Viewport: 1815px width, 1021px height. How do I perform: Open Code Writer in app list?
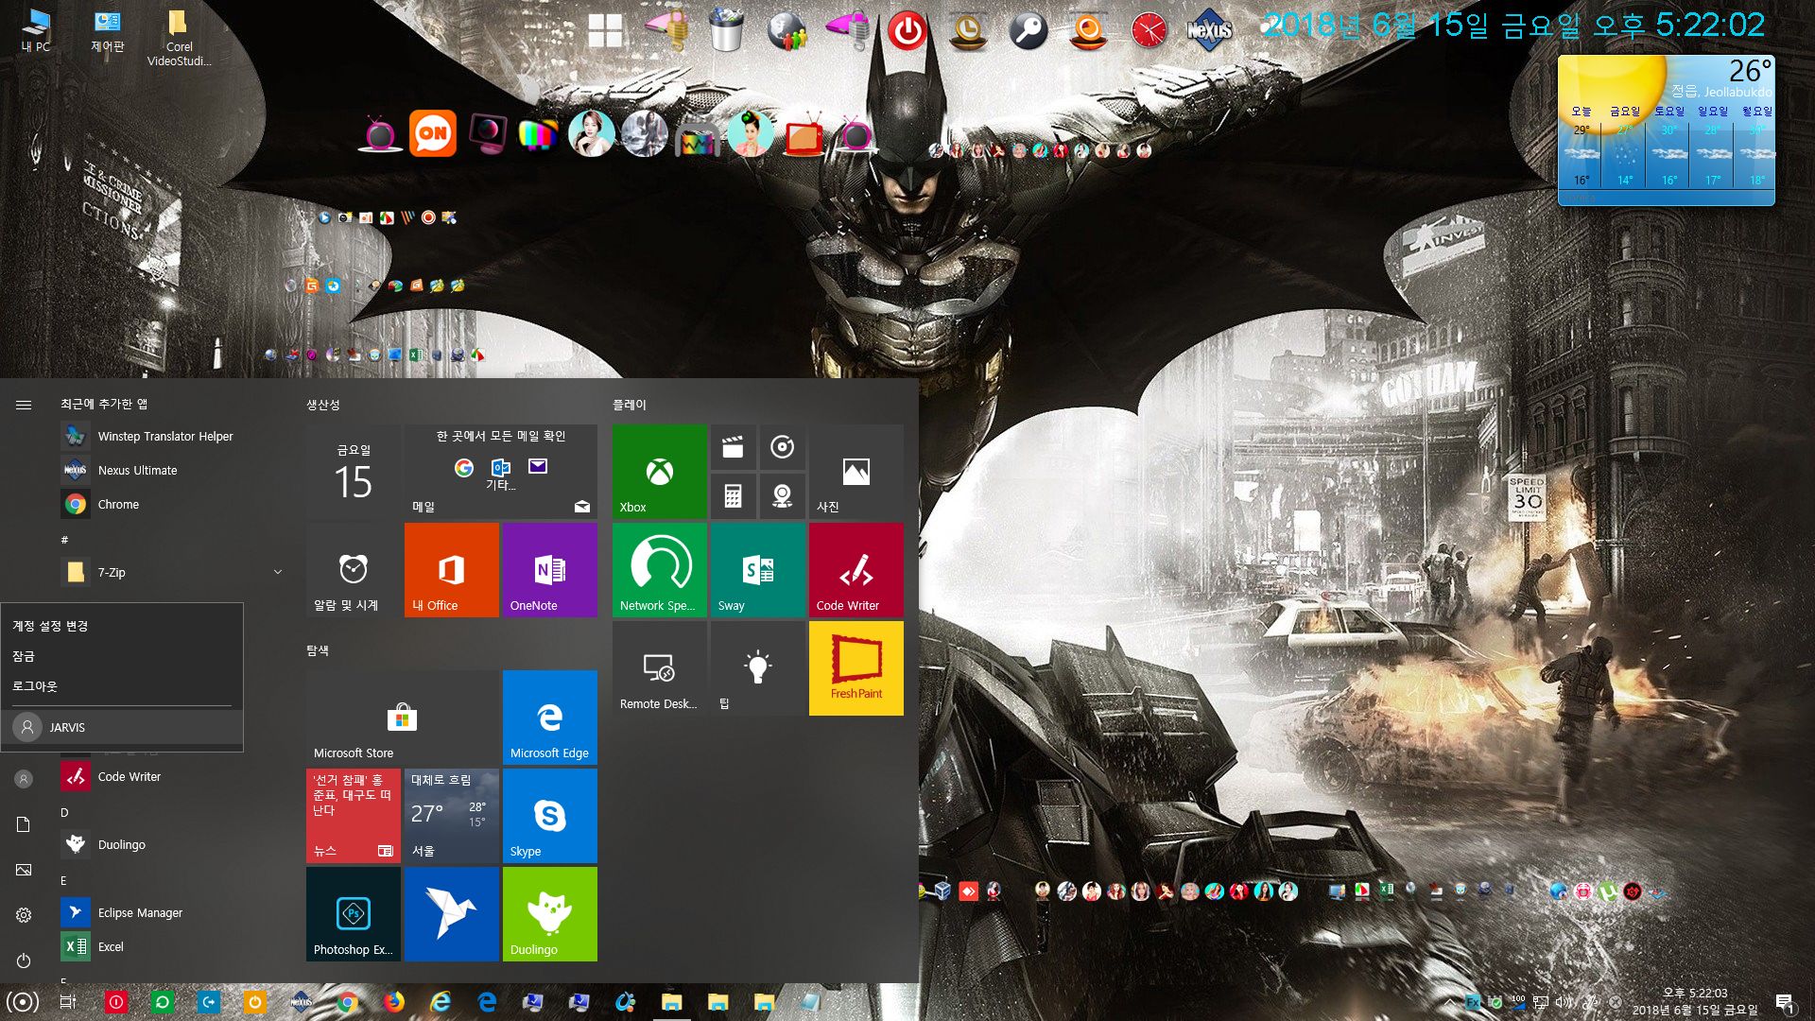click(x=173, y=776)
